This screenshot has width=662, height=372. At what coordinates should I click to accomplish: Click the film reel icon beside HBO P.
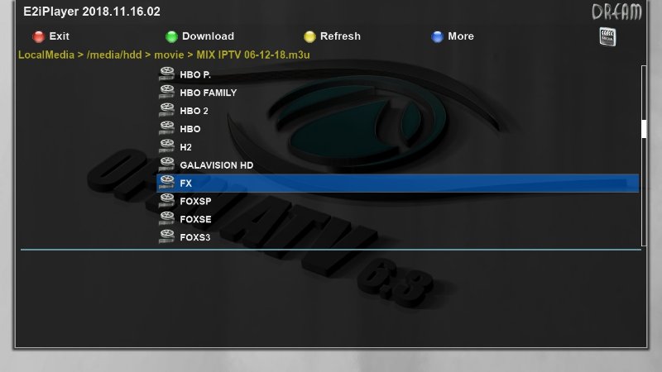(165, 74)
